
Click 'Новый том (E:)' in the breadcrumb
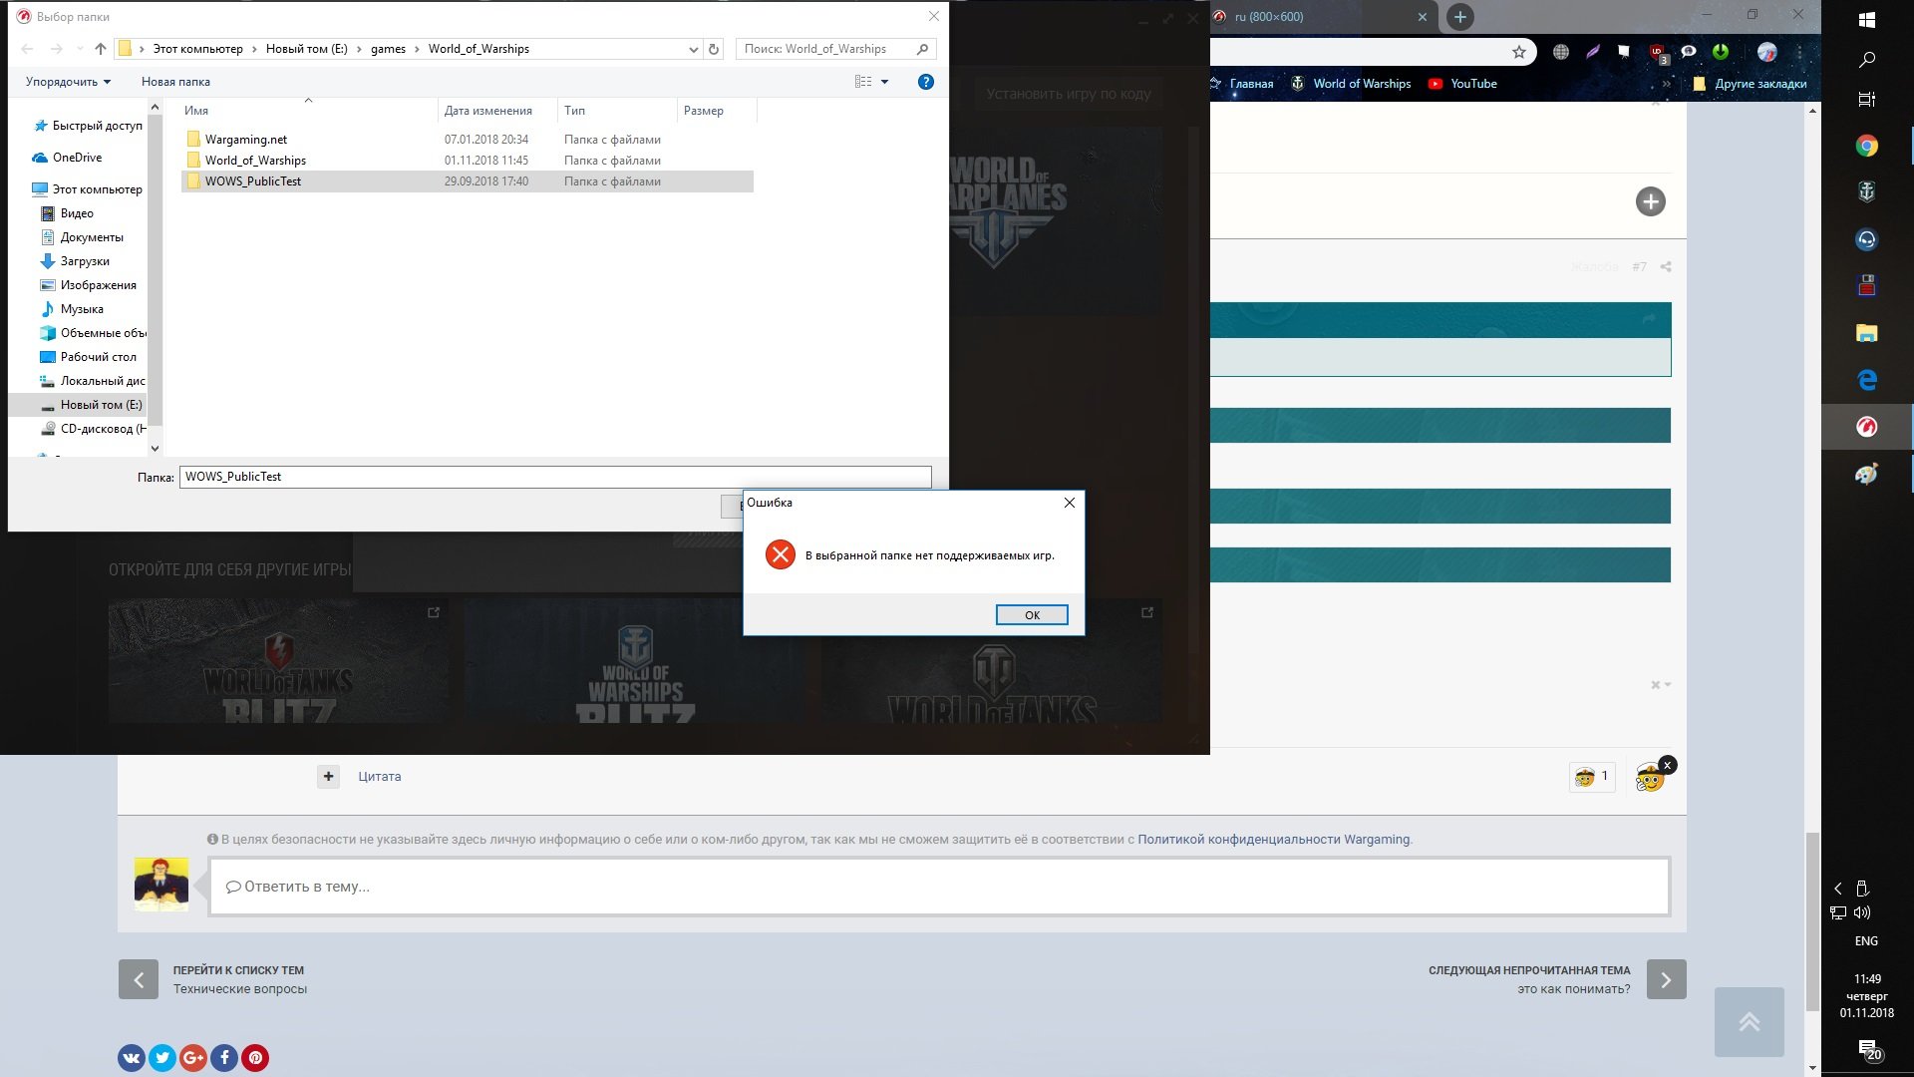point(306,49)
